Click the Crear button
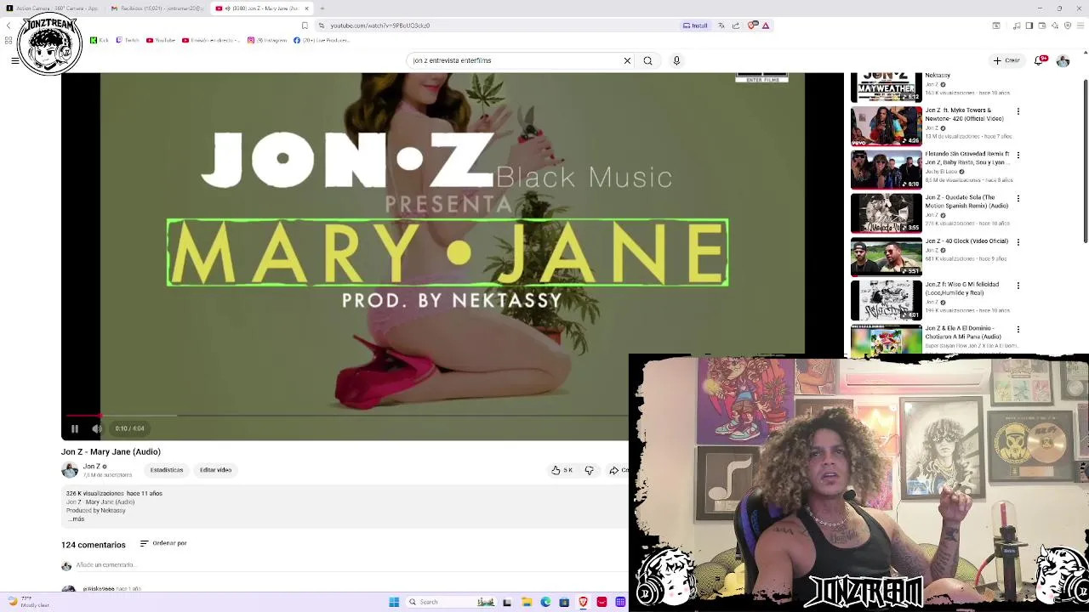This screenshot has width=1089, height=612. [1006, 60]
